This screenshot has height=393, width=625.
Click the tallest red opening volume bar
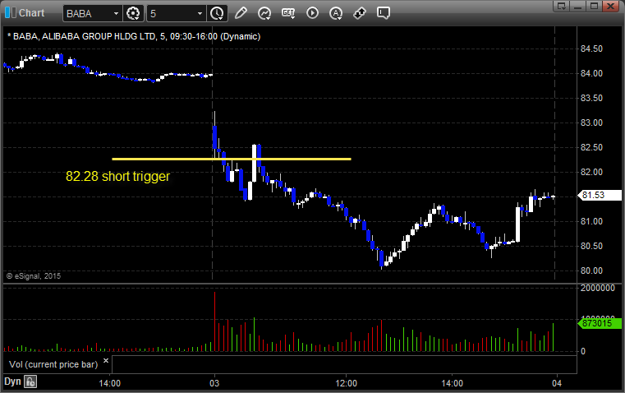[x=214, y=321]
